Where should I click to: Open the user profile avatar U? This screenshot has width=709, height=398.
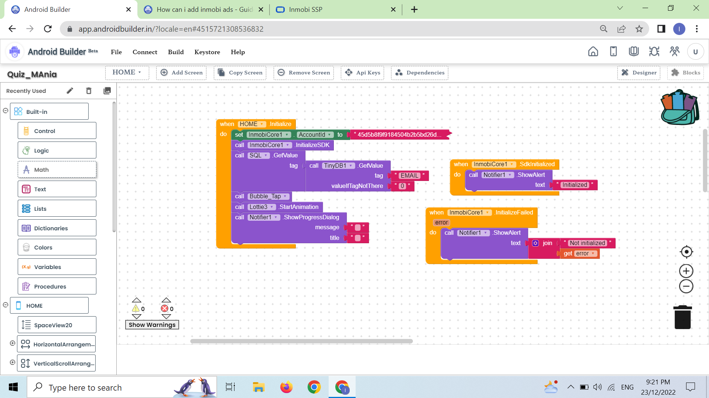click(x=695, y=52)
